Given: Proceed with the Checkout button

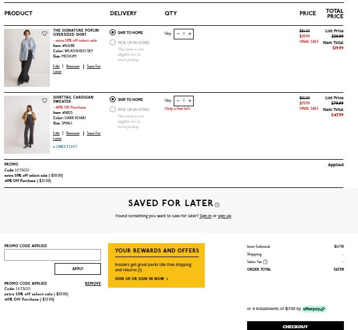Looking at the screenshot, I should 295,326.
